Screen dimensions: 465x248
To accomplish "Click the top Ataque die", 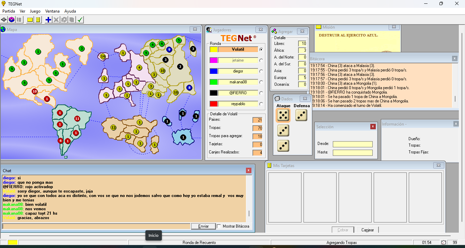I will pyautogui.click(x=283, y=115).
